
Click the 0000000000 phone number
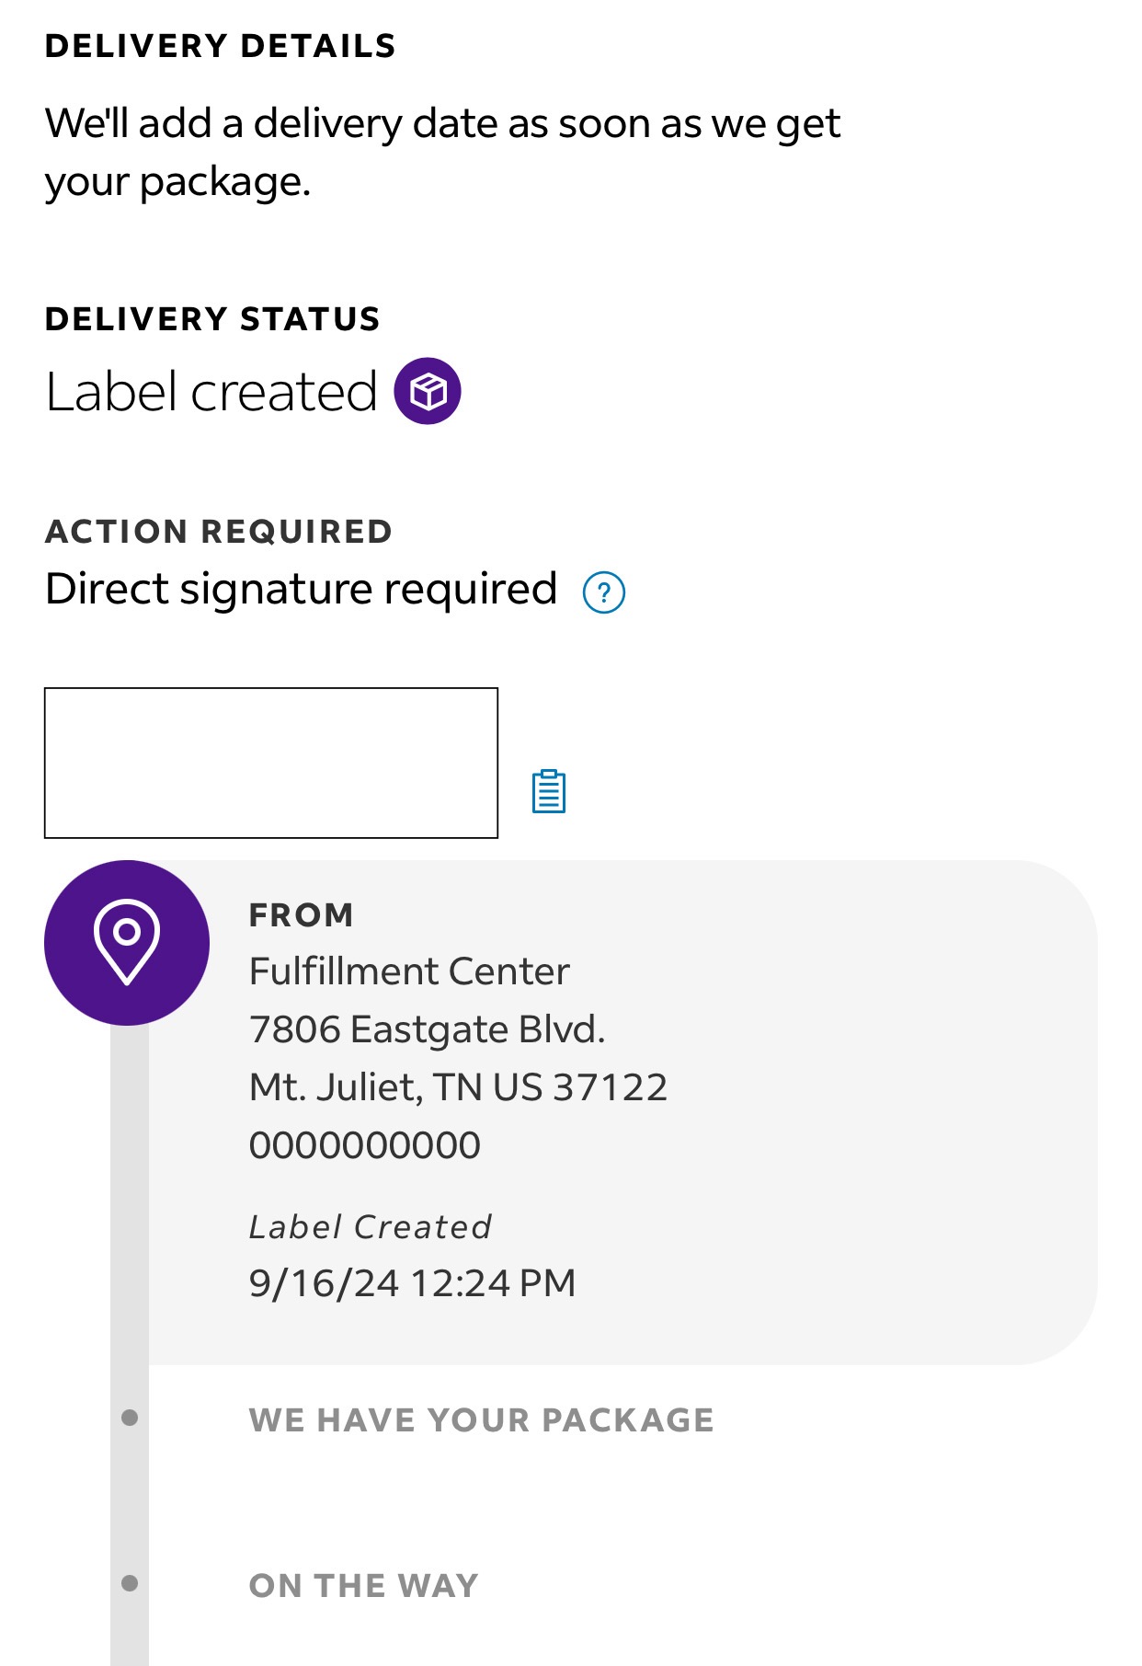click(x=365, y=1145)
